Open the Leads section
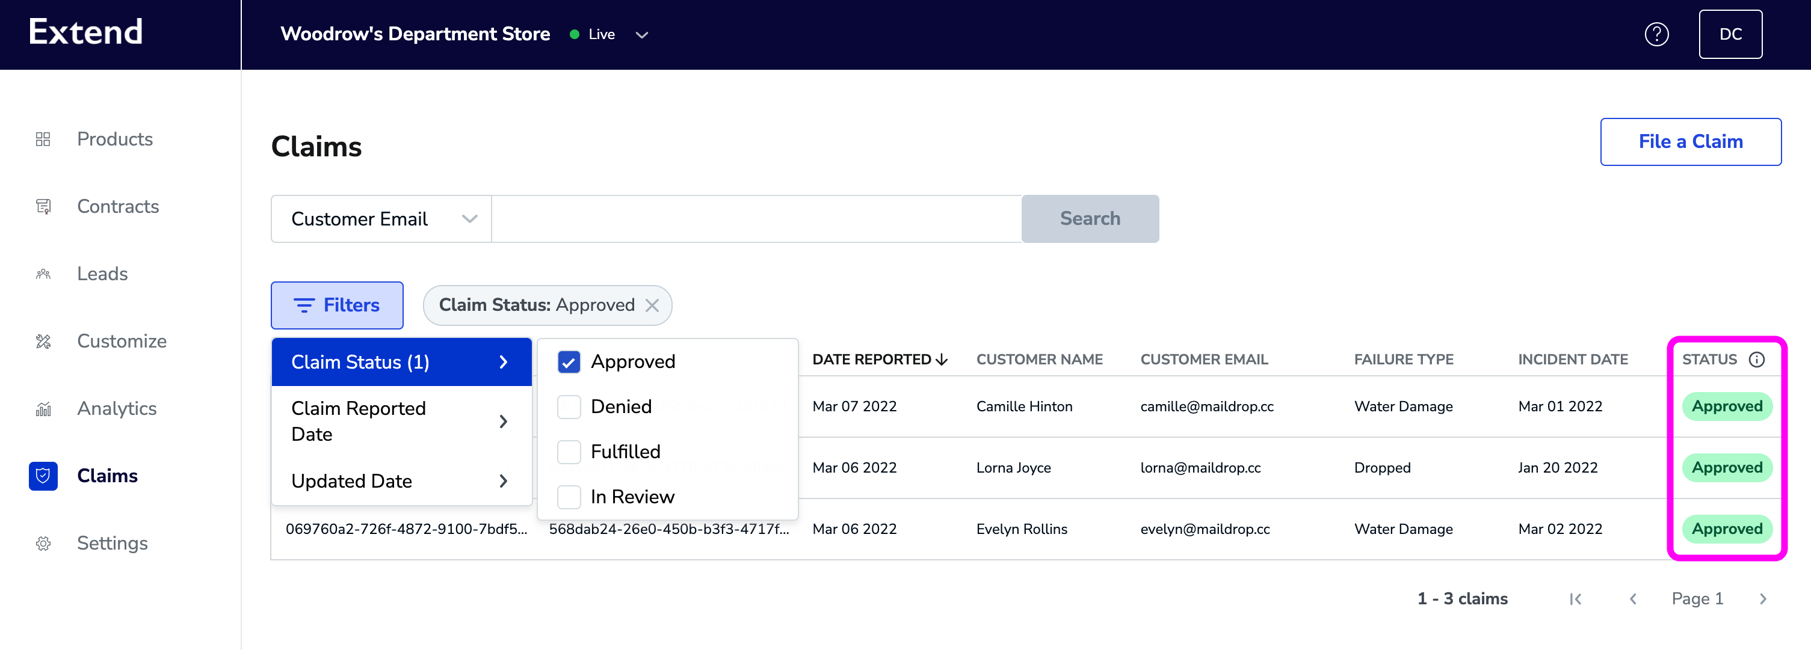Image resolution: width=1811 pixels, height=650 pixels. click(103, 274)
